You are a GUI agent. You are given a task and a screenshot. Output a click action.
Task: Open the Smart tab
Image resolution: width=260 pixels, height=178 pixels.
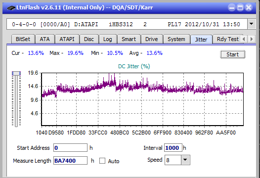coord(129,39)
